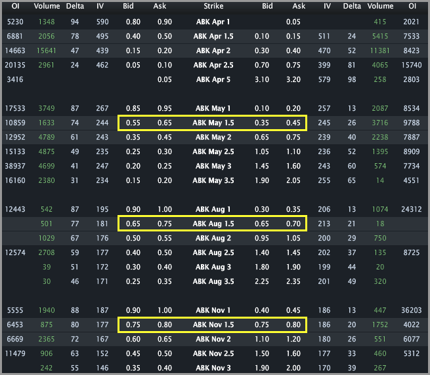This screenshot has width=430, height=375.
Task: Choose the ABK Apr 2.5 strike label
Action: pyautogui.click(x=213, y=65)
